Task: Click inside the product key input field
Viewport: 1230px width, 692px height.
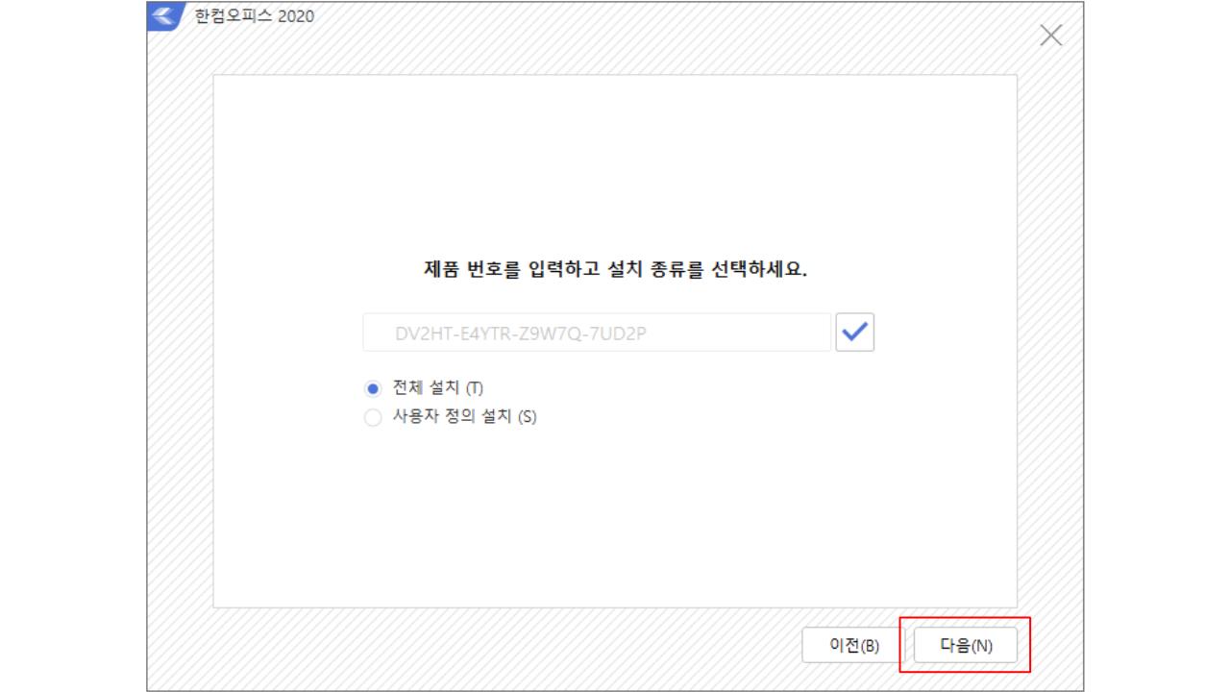Action: [x=596, y=332]
